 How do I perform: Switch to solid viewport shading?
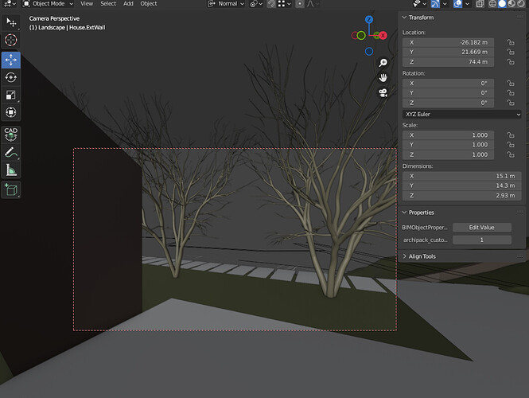coord(502,4)
